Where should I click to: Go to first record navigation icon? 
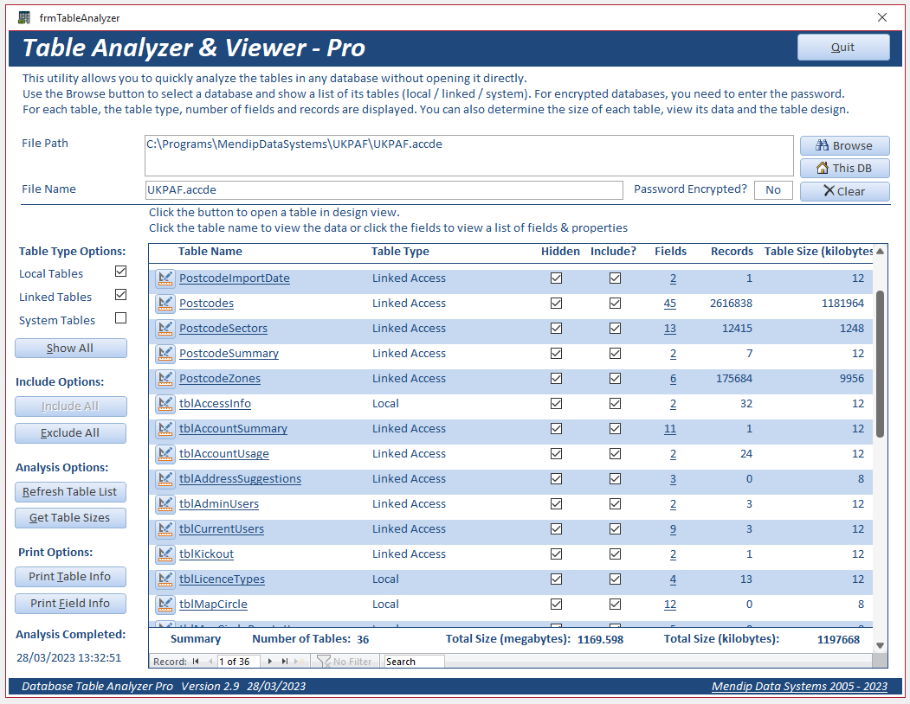tap(197, 661)
